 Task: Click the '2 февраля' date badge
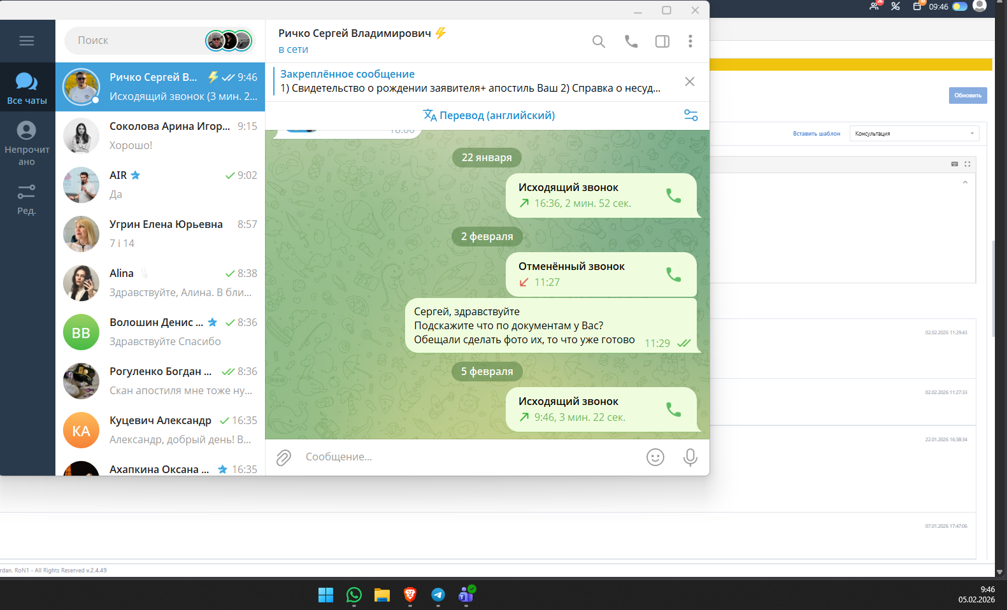click(487, 236)
